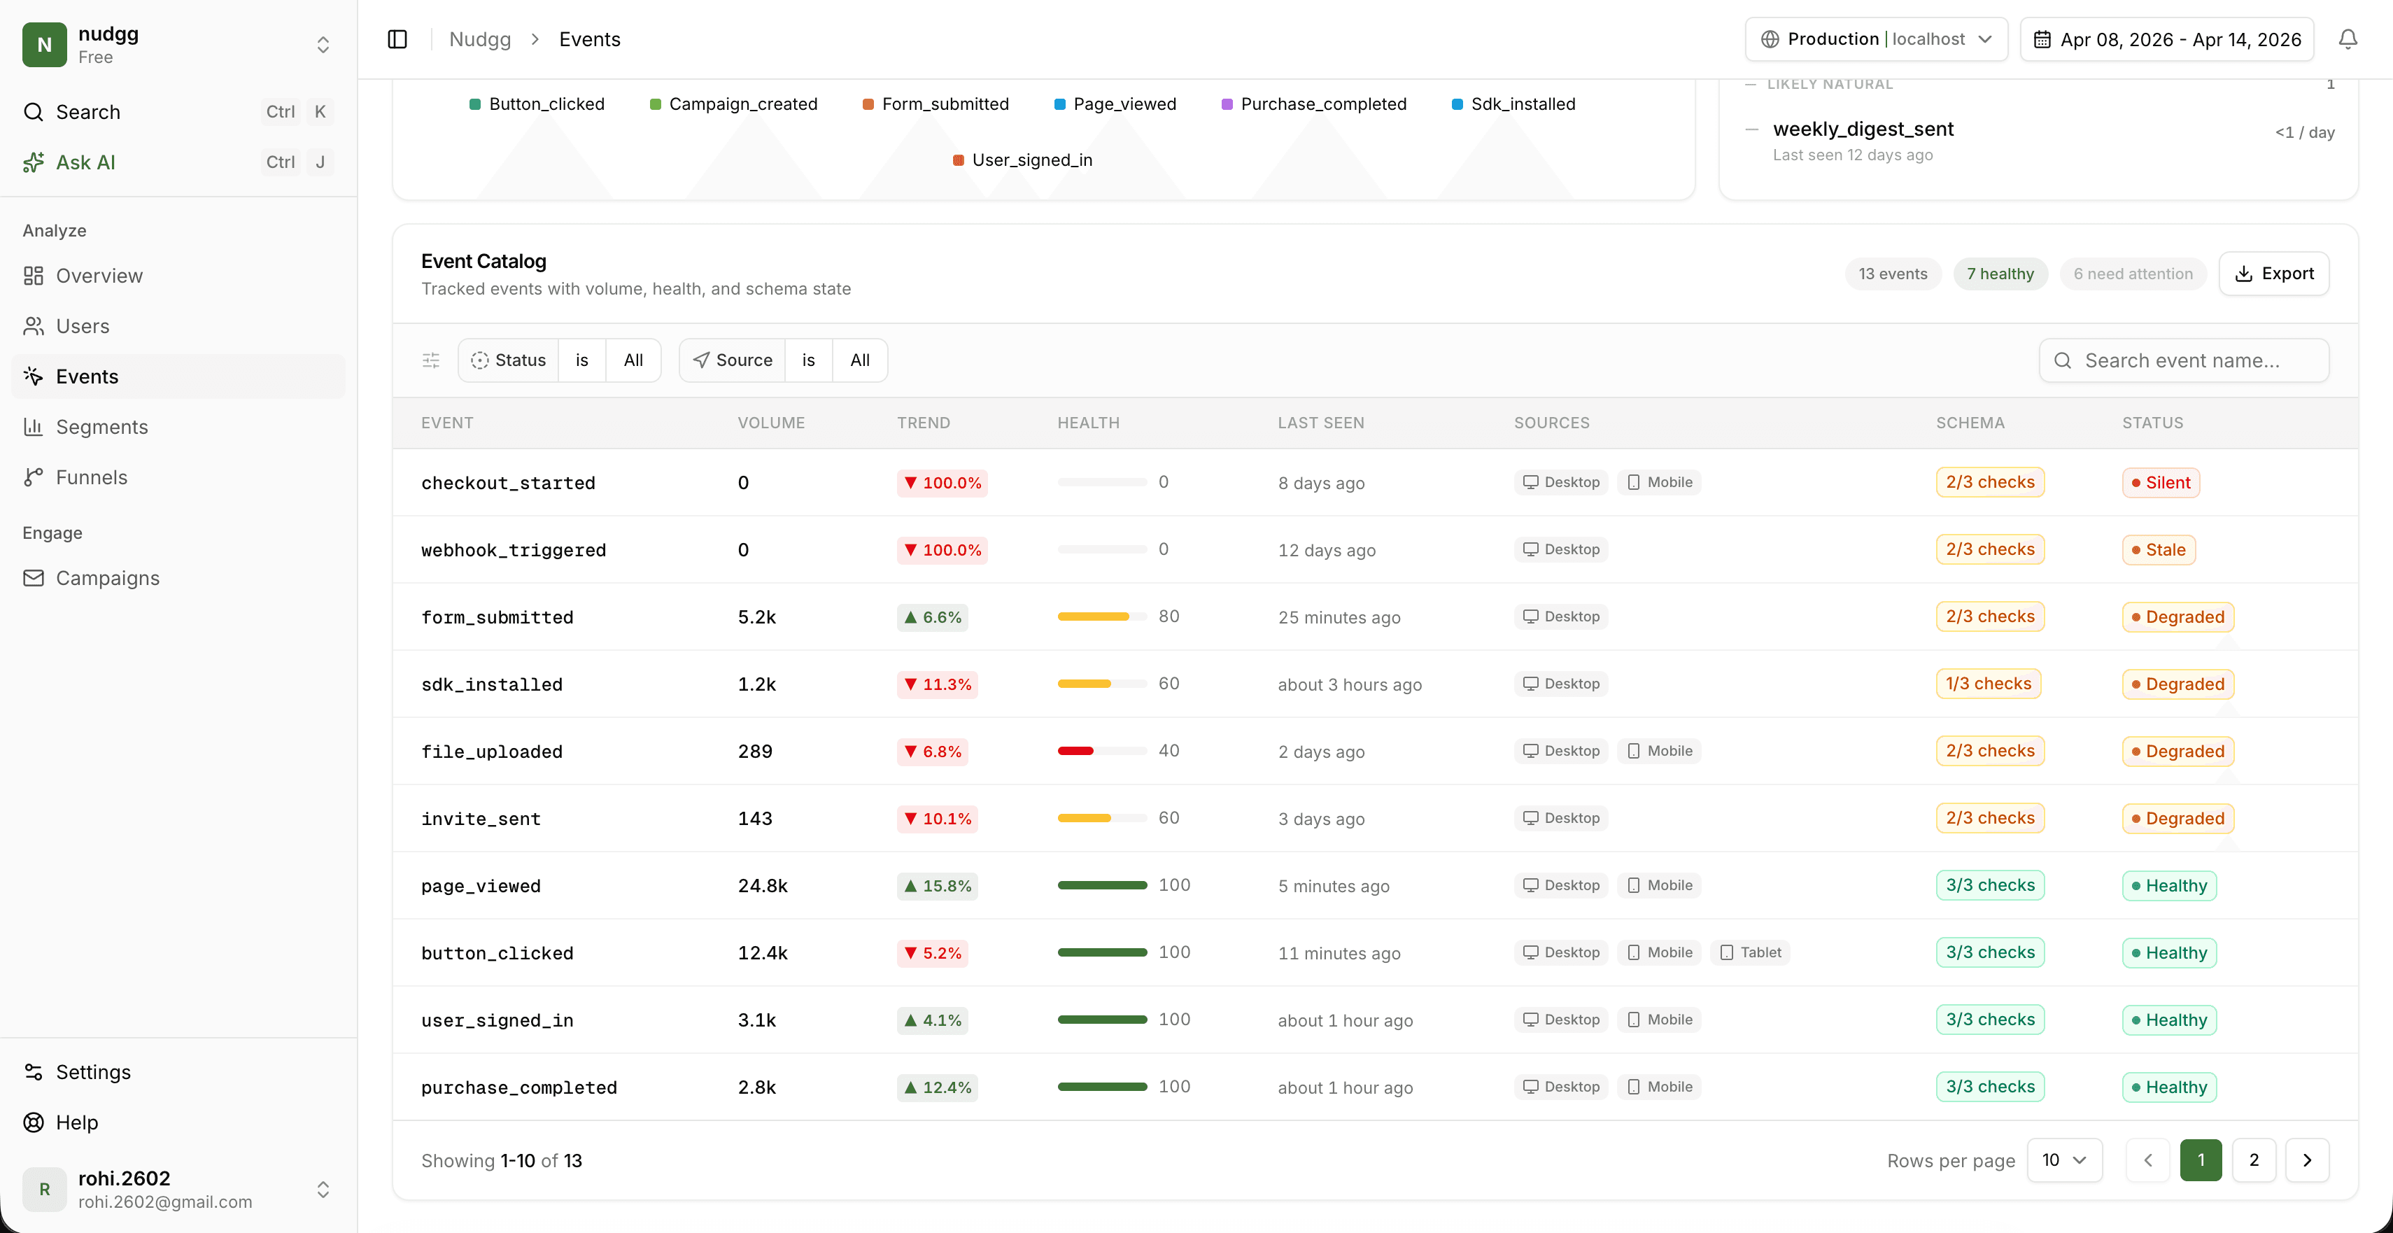Open the Source operator 'is' dropdown
Image resolution: width=2393 pixels, height=1233 pixels.
808,360
